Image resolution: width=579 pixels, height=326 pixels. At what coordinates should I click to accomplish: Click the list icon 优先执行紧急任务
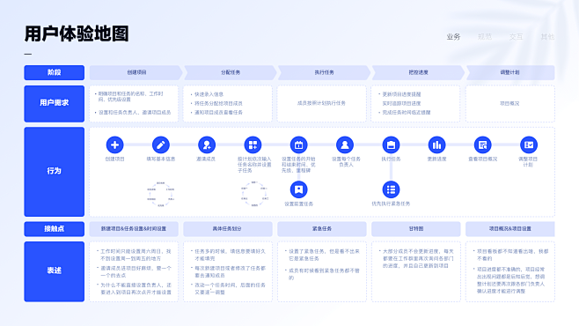pyautogui.click(x=391, y=189)
